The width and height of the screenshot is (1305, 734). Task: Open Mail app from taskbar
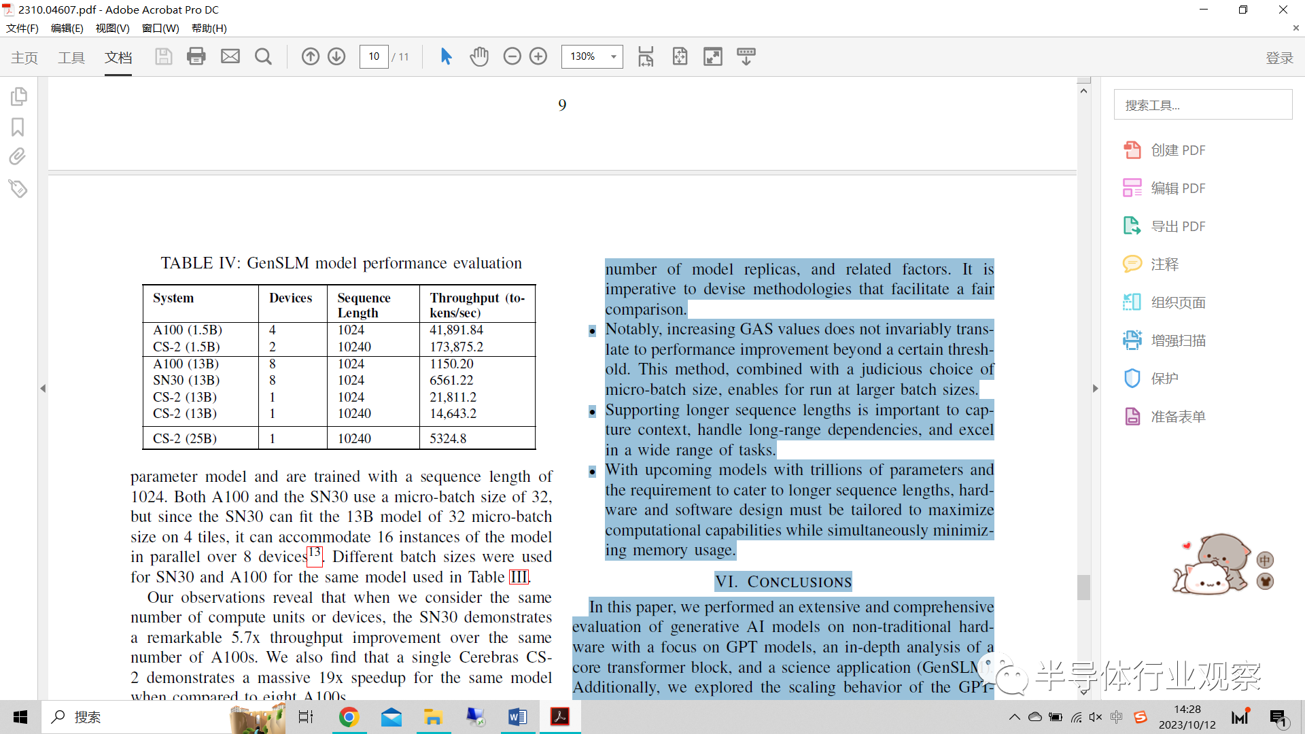(391, 717)
